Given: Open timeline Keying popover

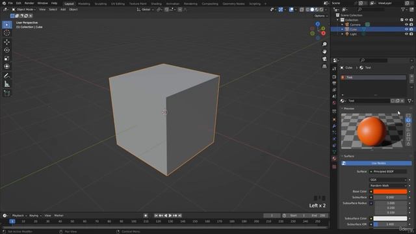Looking at the screenshot, I should click(35, 216).
